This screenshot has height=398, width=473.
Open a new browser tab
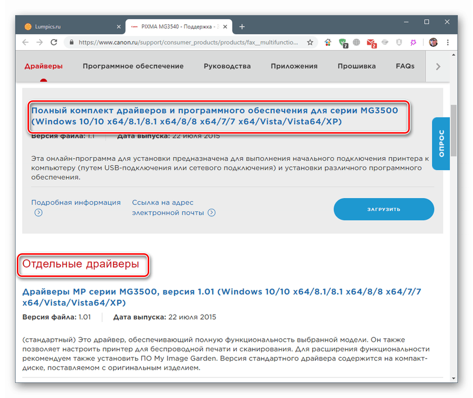(242, 27)
